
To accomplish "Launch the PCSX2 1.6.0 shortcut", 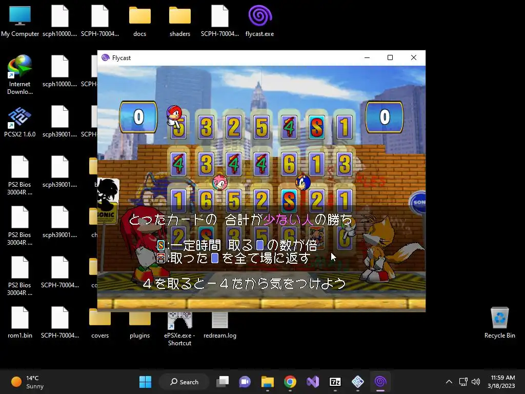I will 20,121.
